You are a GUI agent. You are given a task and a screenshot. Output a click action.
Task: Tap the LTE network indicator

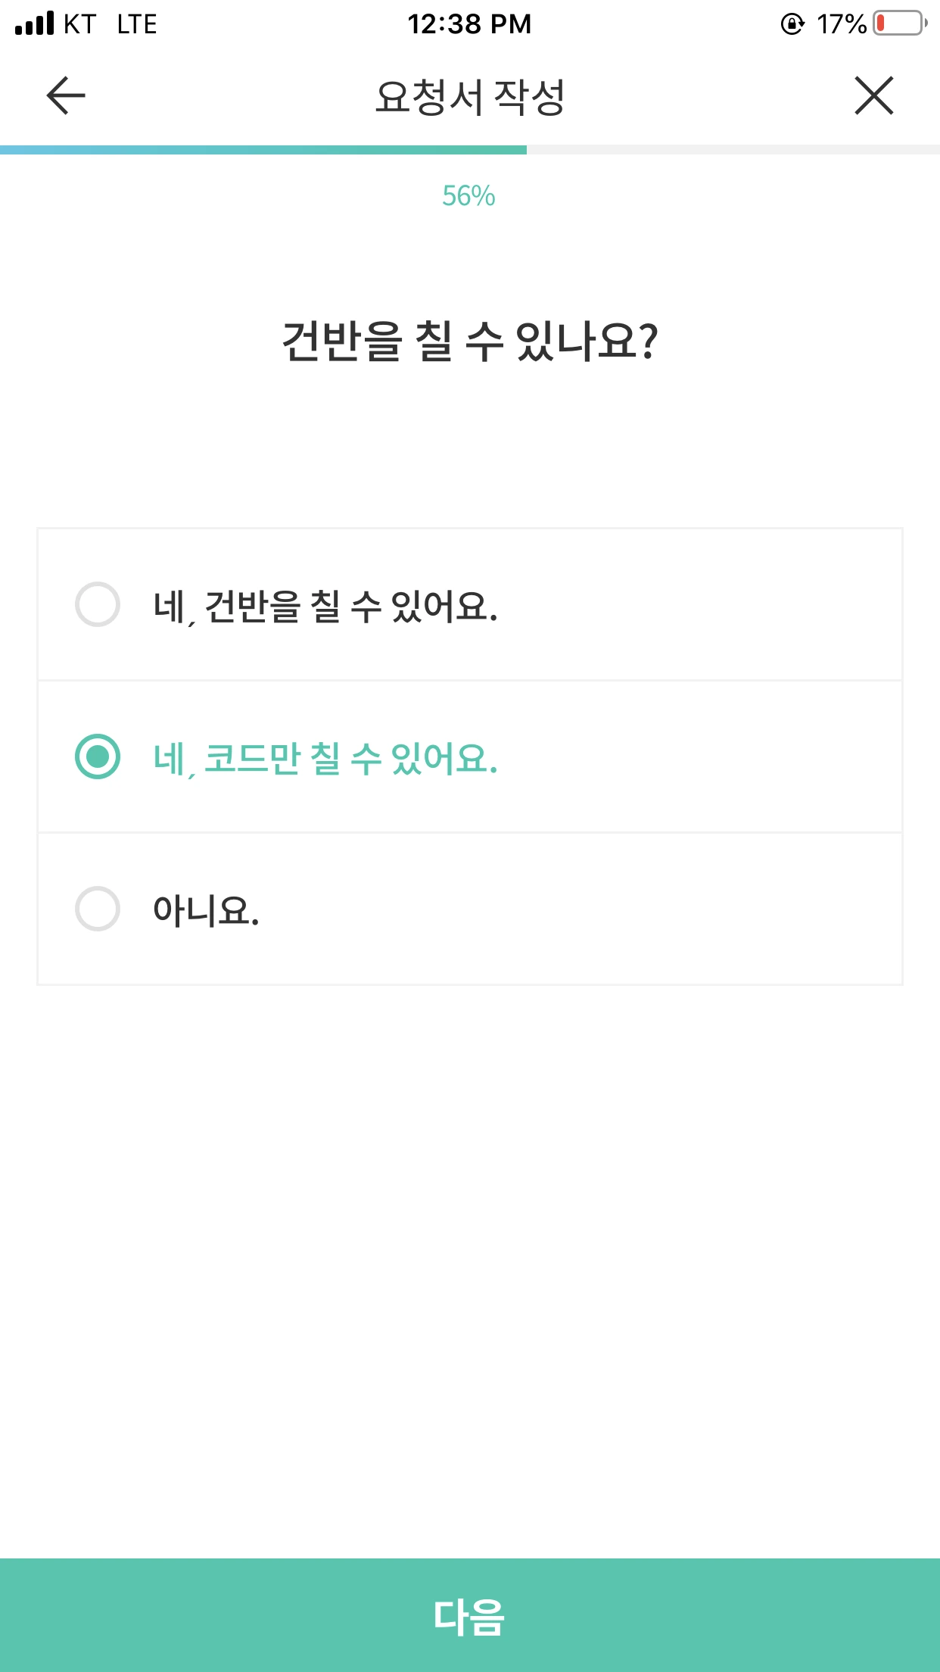click(x=137, y=24)
